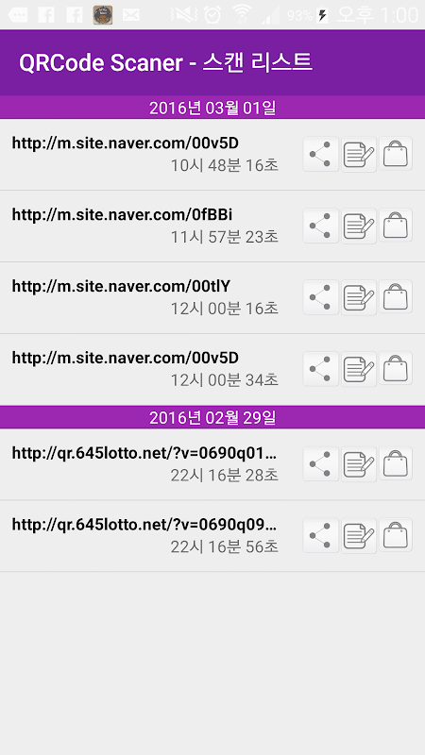
Task: Open the 0690q09 lotto URL
Action: click(x=144, y=525)
